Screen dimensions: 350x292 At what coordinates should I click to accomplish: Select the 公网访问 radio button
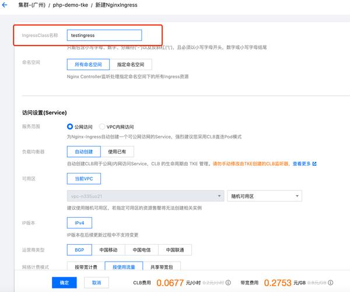(x=70, y=127)
